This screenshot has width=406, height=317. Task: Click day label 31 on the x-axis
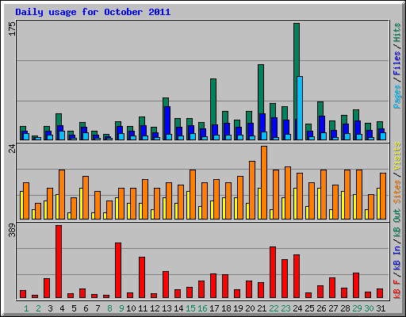click(381, 308)
